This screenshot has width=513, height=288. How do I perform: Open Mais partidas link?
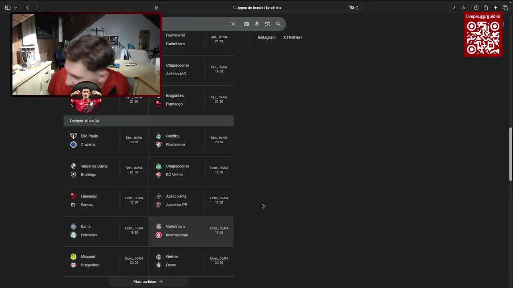point(148,282)
